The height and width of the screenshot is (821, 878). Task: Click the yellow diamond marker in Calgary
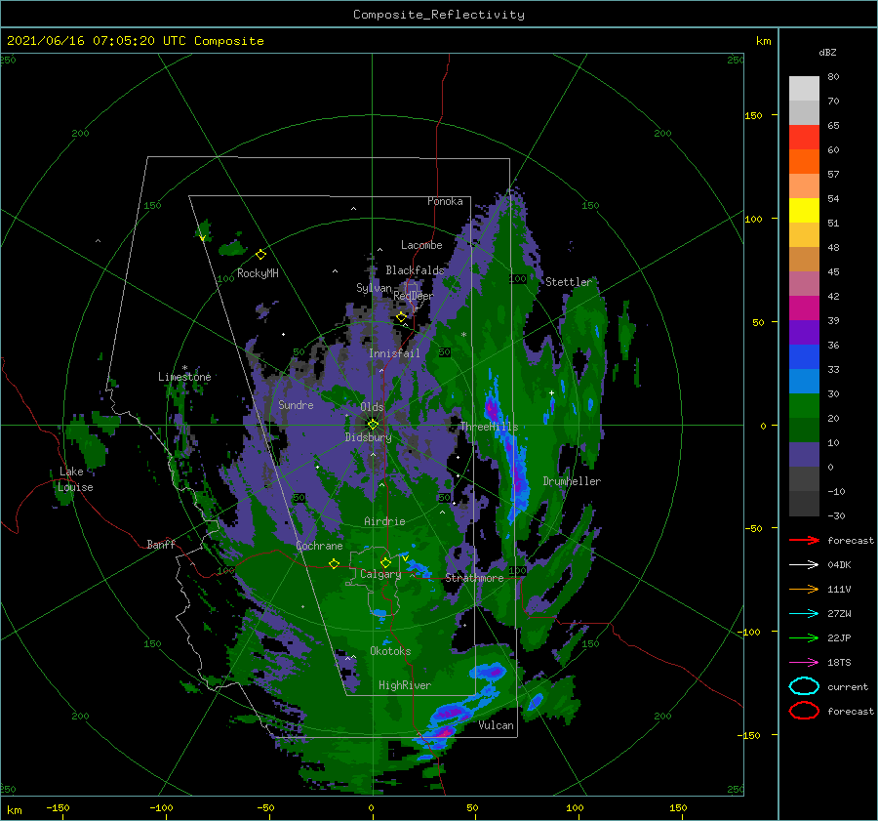(x=385, y=562)
